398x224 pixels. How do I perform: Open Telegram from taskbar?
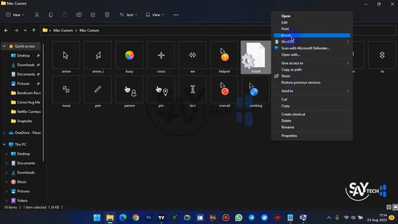tap(251, 218)
